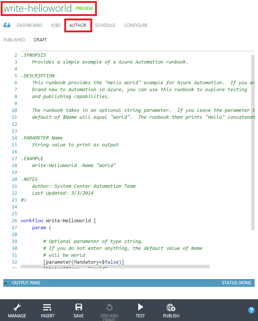Click the 'param (' code line

point(42,228)
